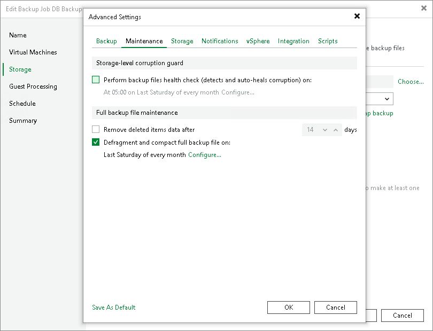Go to the Virtual Machines step
433x331 pixels.
[33, 52]
